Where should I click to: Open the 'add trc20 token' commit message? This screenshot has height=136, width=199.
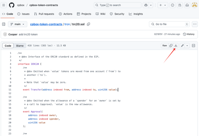(28, 34)
